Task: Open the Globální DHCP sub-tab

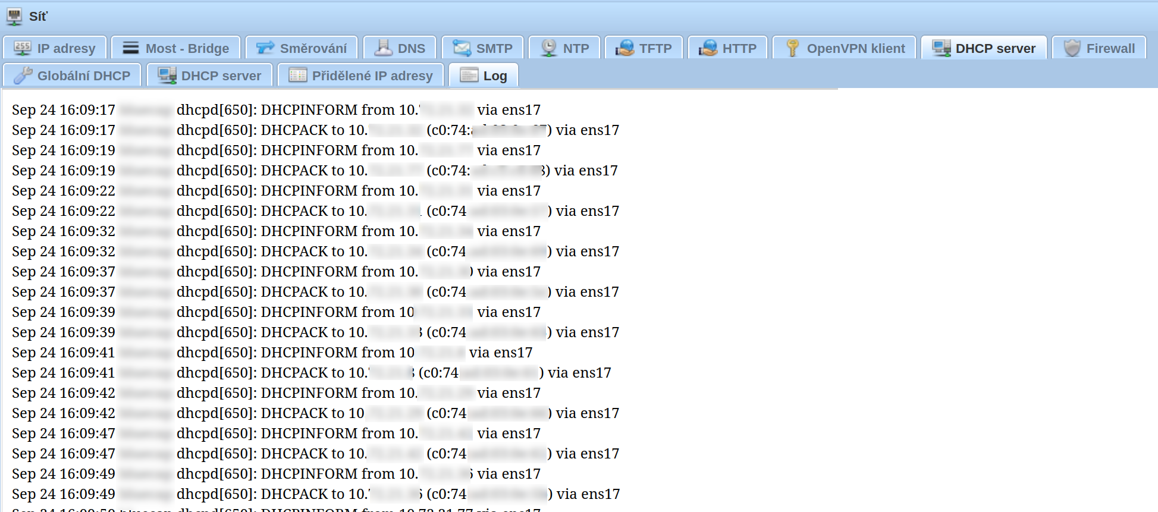Action: pos(72,76)
